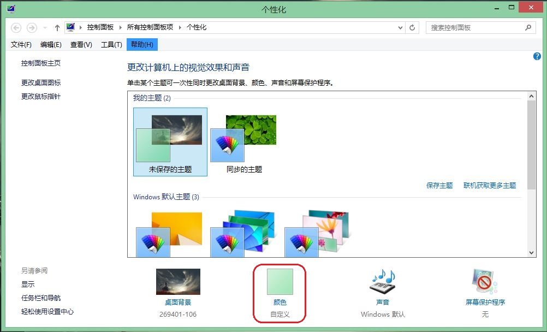
Task: Click the up-arrow navigation icon
Action: click(x=57, y=27)
